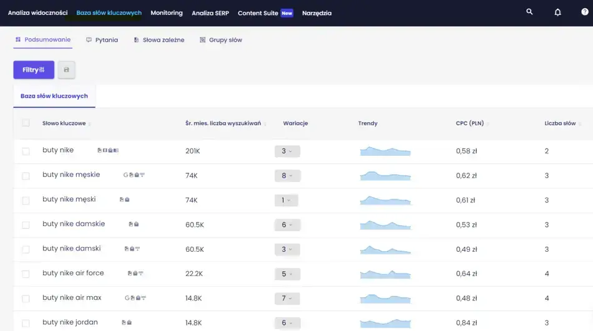This screenshot has height=331, width=593.
Task: Tick the checkbox for buty nike row
Action: (x=26, y=151)
